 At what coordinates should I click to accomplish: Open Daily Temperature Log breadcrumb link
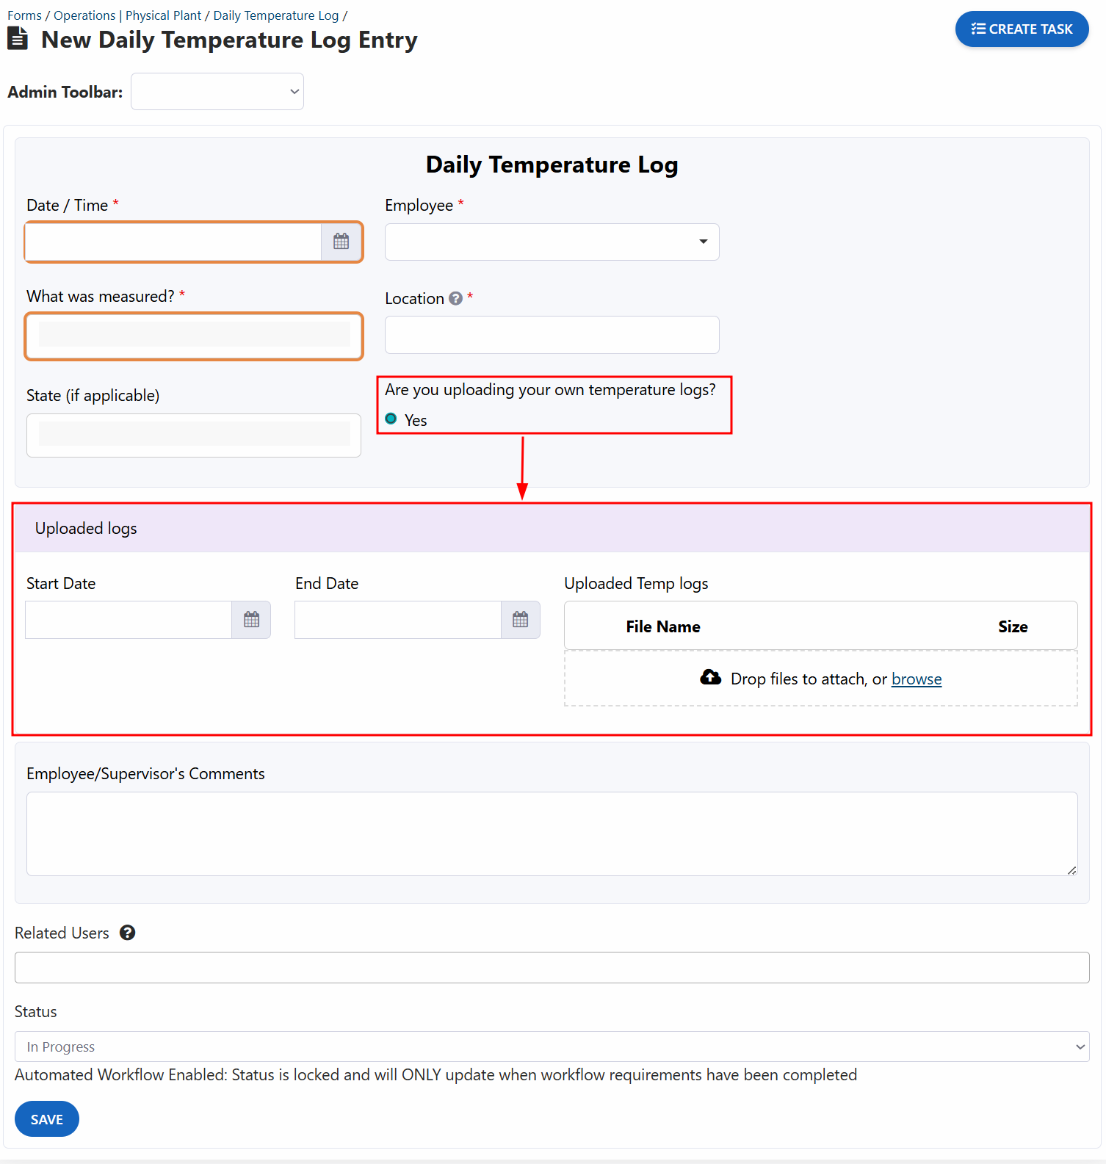(x=275, y=15)
